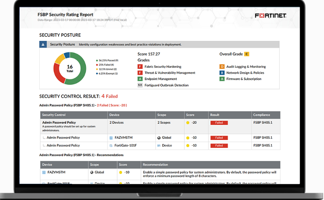This screenshot has width=324, height=200.
Task: Click the Global scope globe icon in results table
Action: (159, 138)
